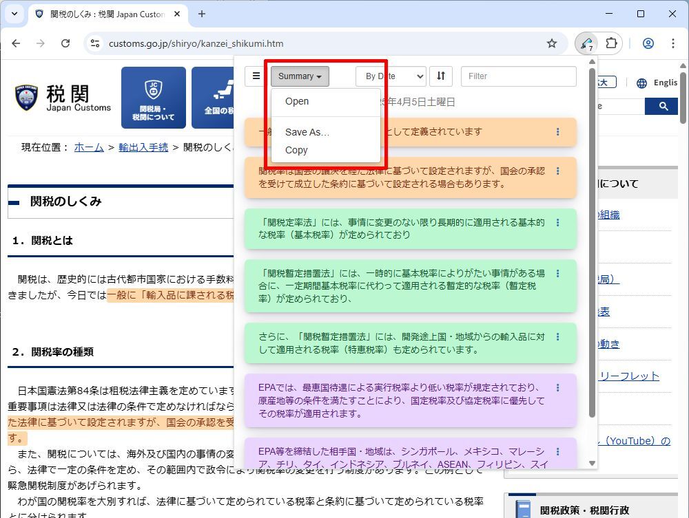Open the browser extensions puzzle icon
This screenshot has width=689, height=518.
611,43
